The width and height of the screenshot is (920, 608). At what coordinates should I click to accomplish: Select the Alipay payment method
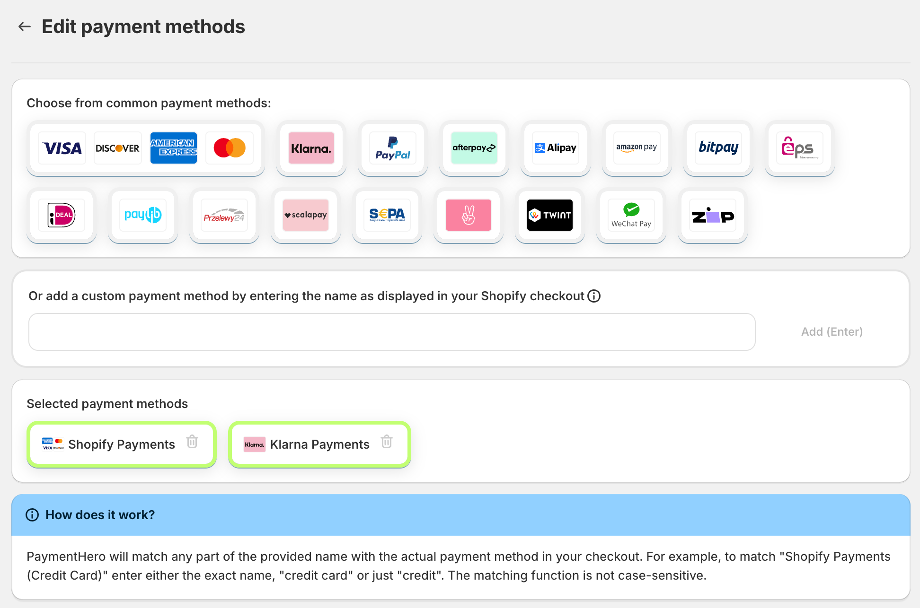pos(556,148)
